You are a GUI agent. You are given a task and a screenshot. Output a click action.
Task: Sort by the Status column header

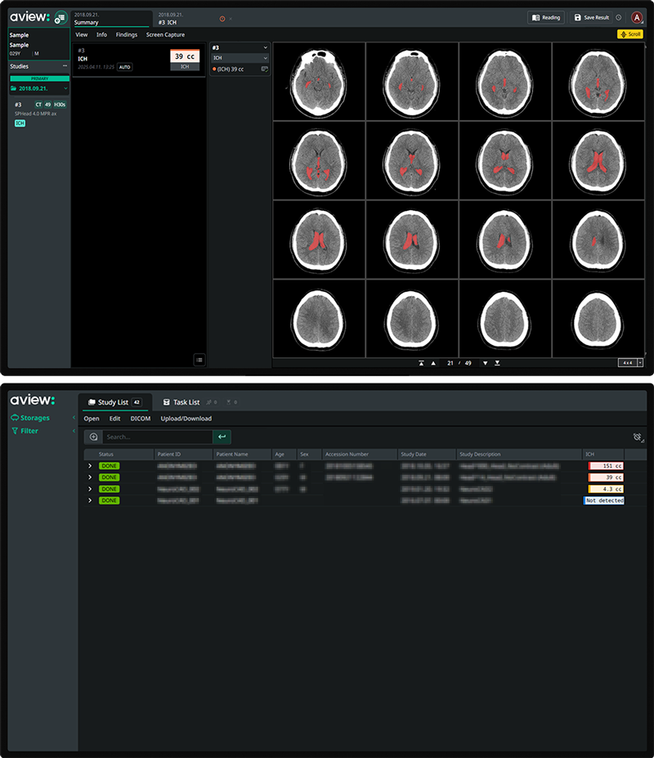[x=119, y=455]
